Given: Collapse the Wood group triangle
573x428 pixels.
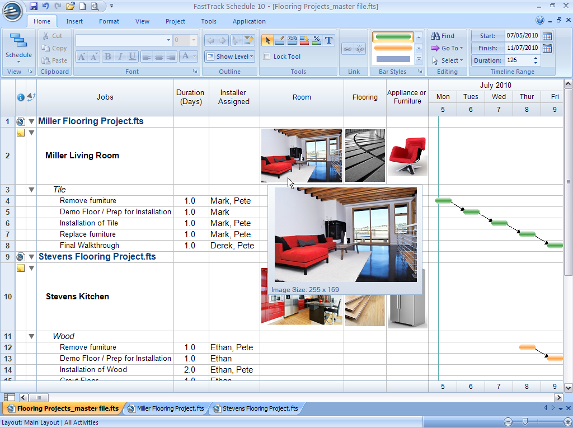Looking at the screenshot, I should [31, 336].
